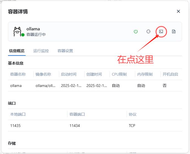Select the 信息概览 tab
Viewport: 190px width, 154px height.
click(17, 51)
